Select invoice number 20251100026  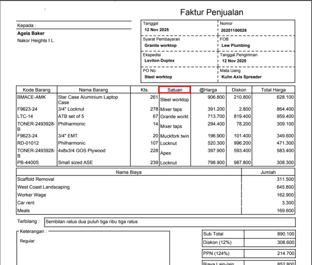pos(234,30)
